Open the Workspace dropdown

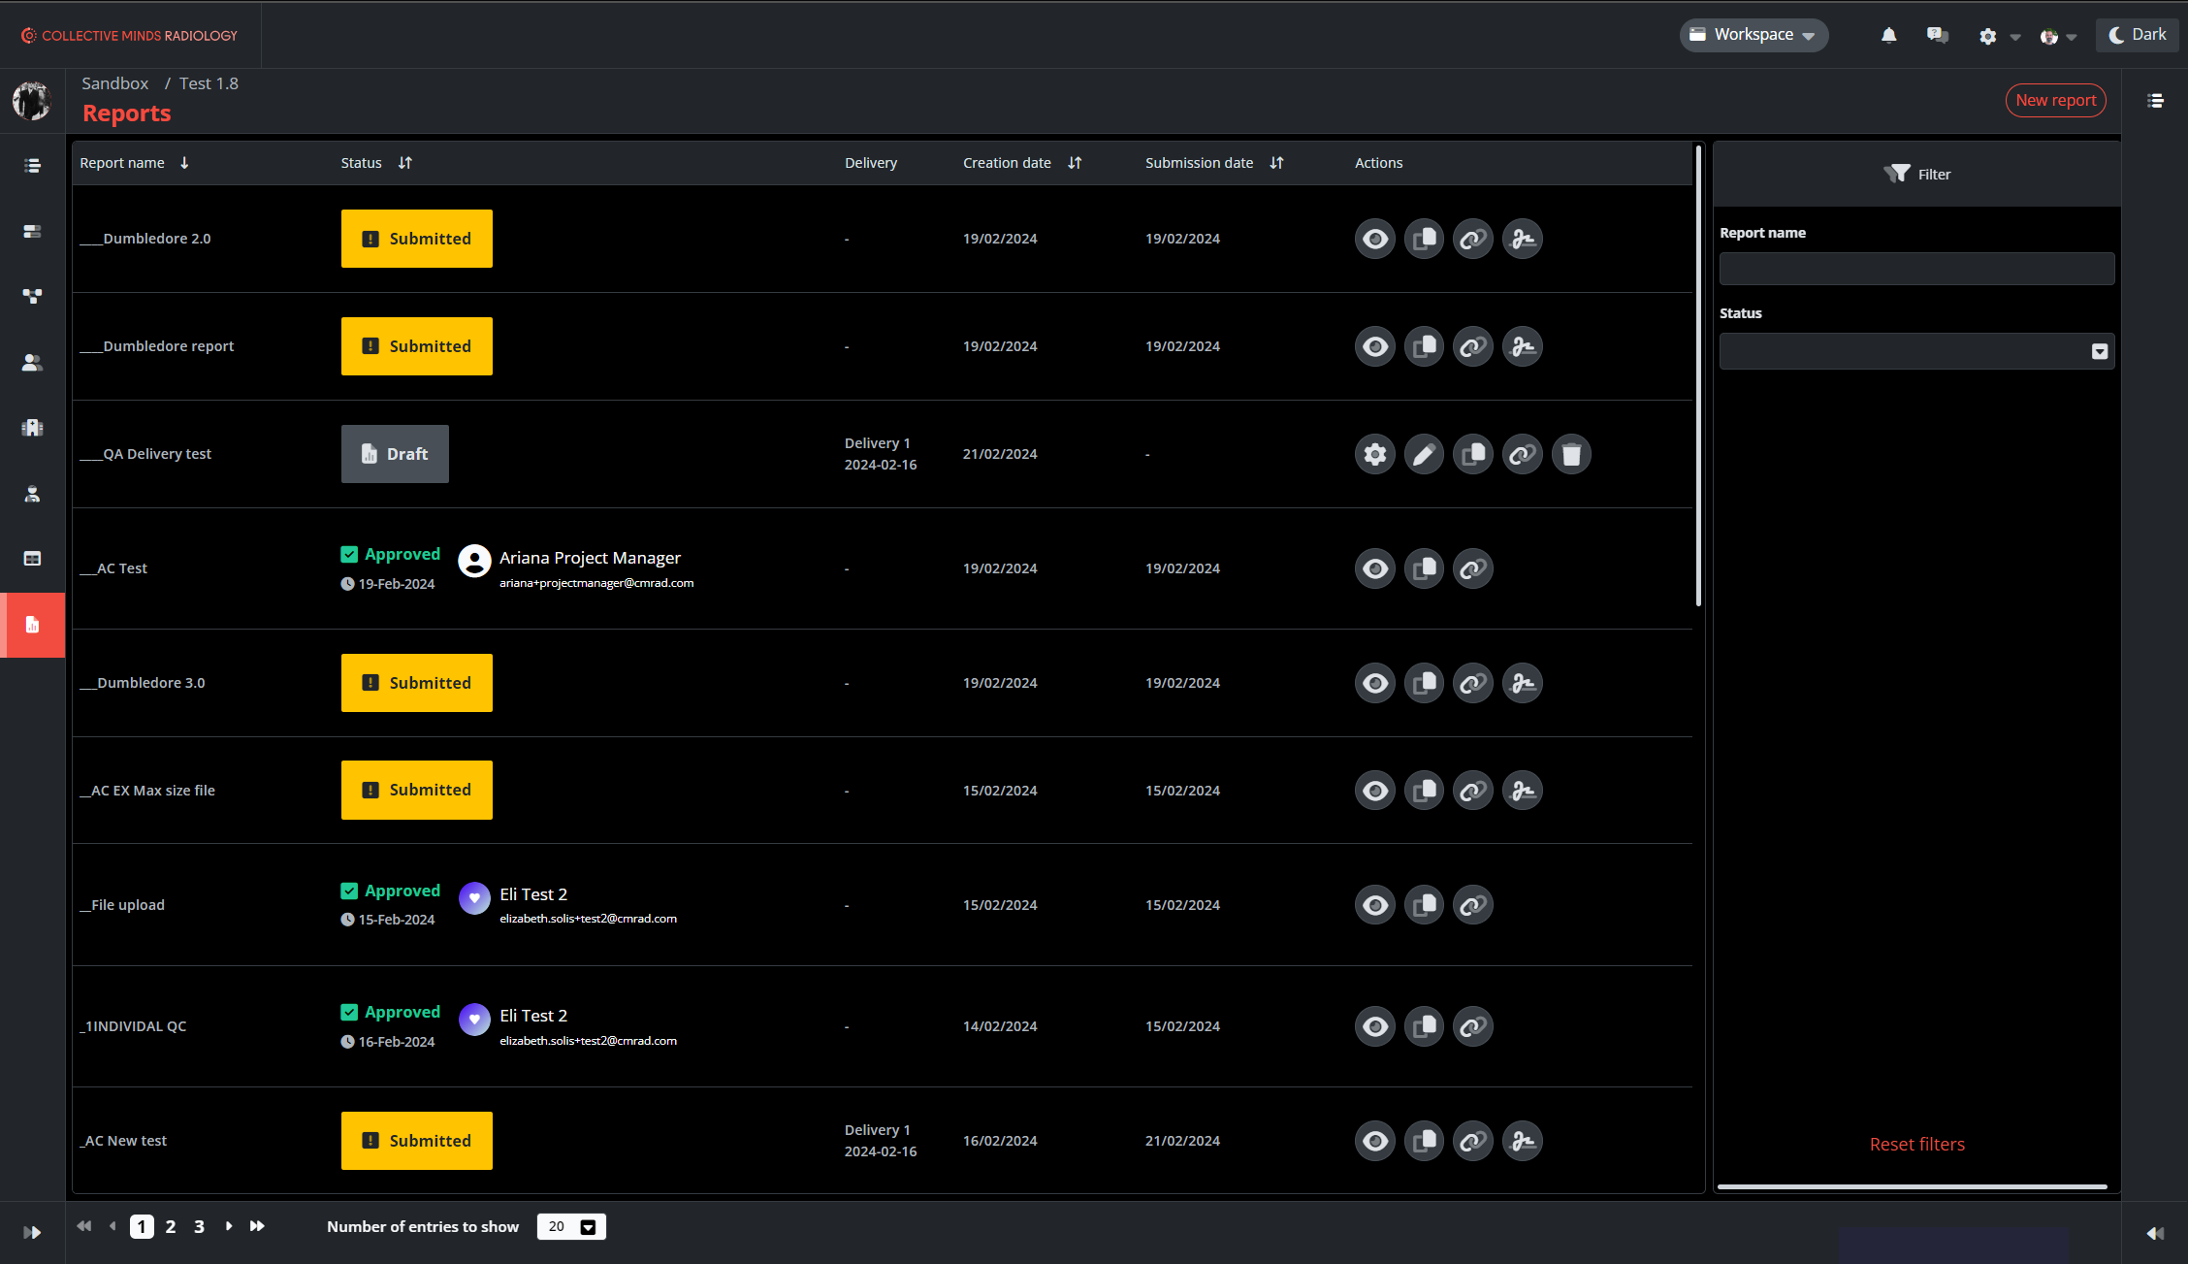click(x=1754, y=35)
